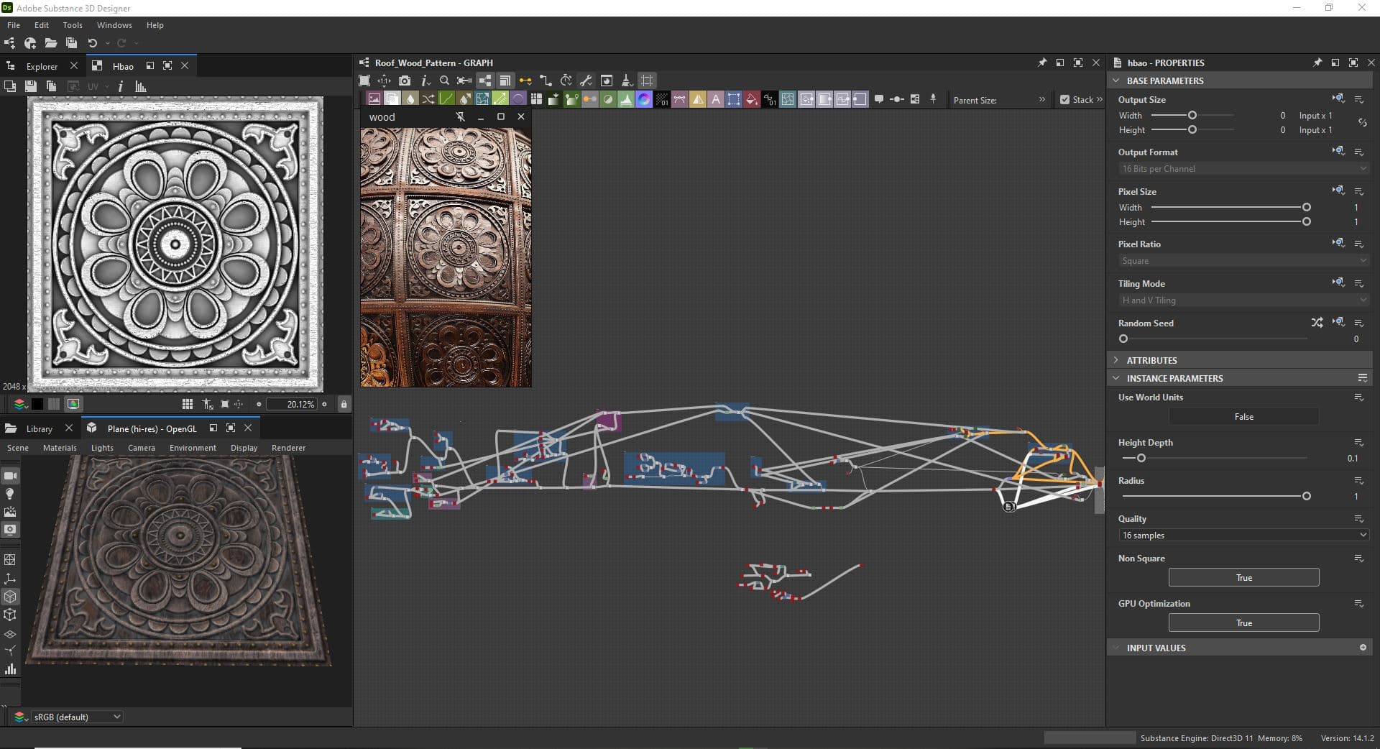Enable the Stack checkbox in the graph toolbar
The width and height of the screenshot is (1380, 749).
(x=1066, y=99)
